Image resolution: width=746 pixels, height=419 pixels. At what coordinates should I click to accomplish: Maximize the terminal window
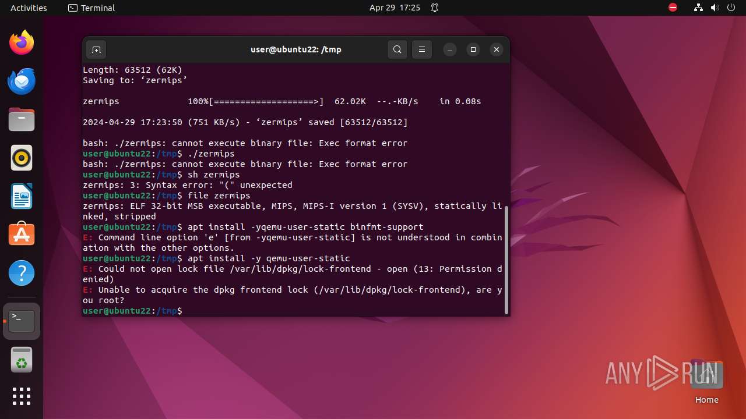473,49
